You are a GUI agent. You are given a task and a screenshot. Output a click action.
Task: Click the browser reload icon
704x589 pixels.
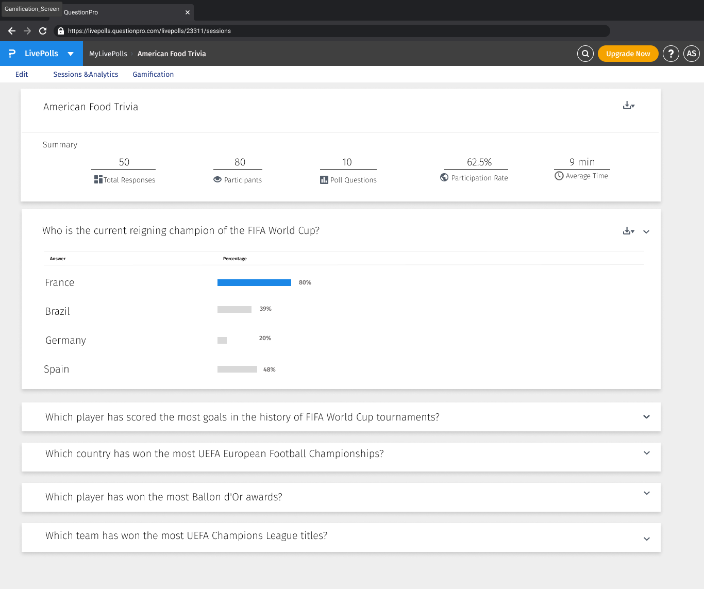(43, 31)
